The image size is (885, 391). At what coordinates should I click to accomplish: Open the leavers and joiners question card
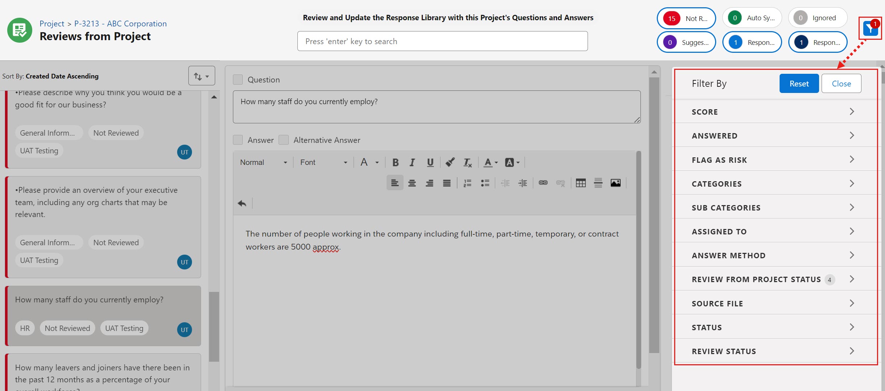103,373
